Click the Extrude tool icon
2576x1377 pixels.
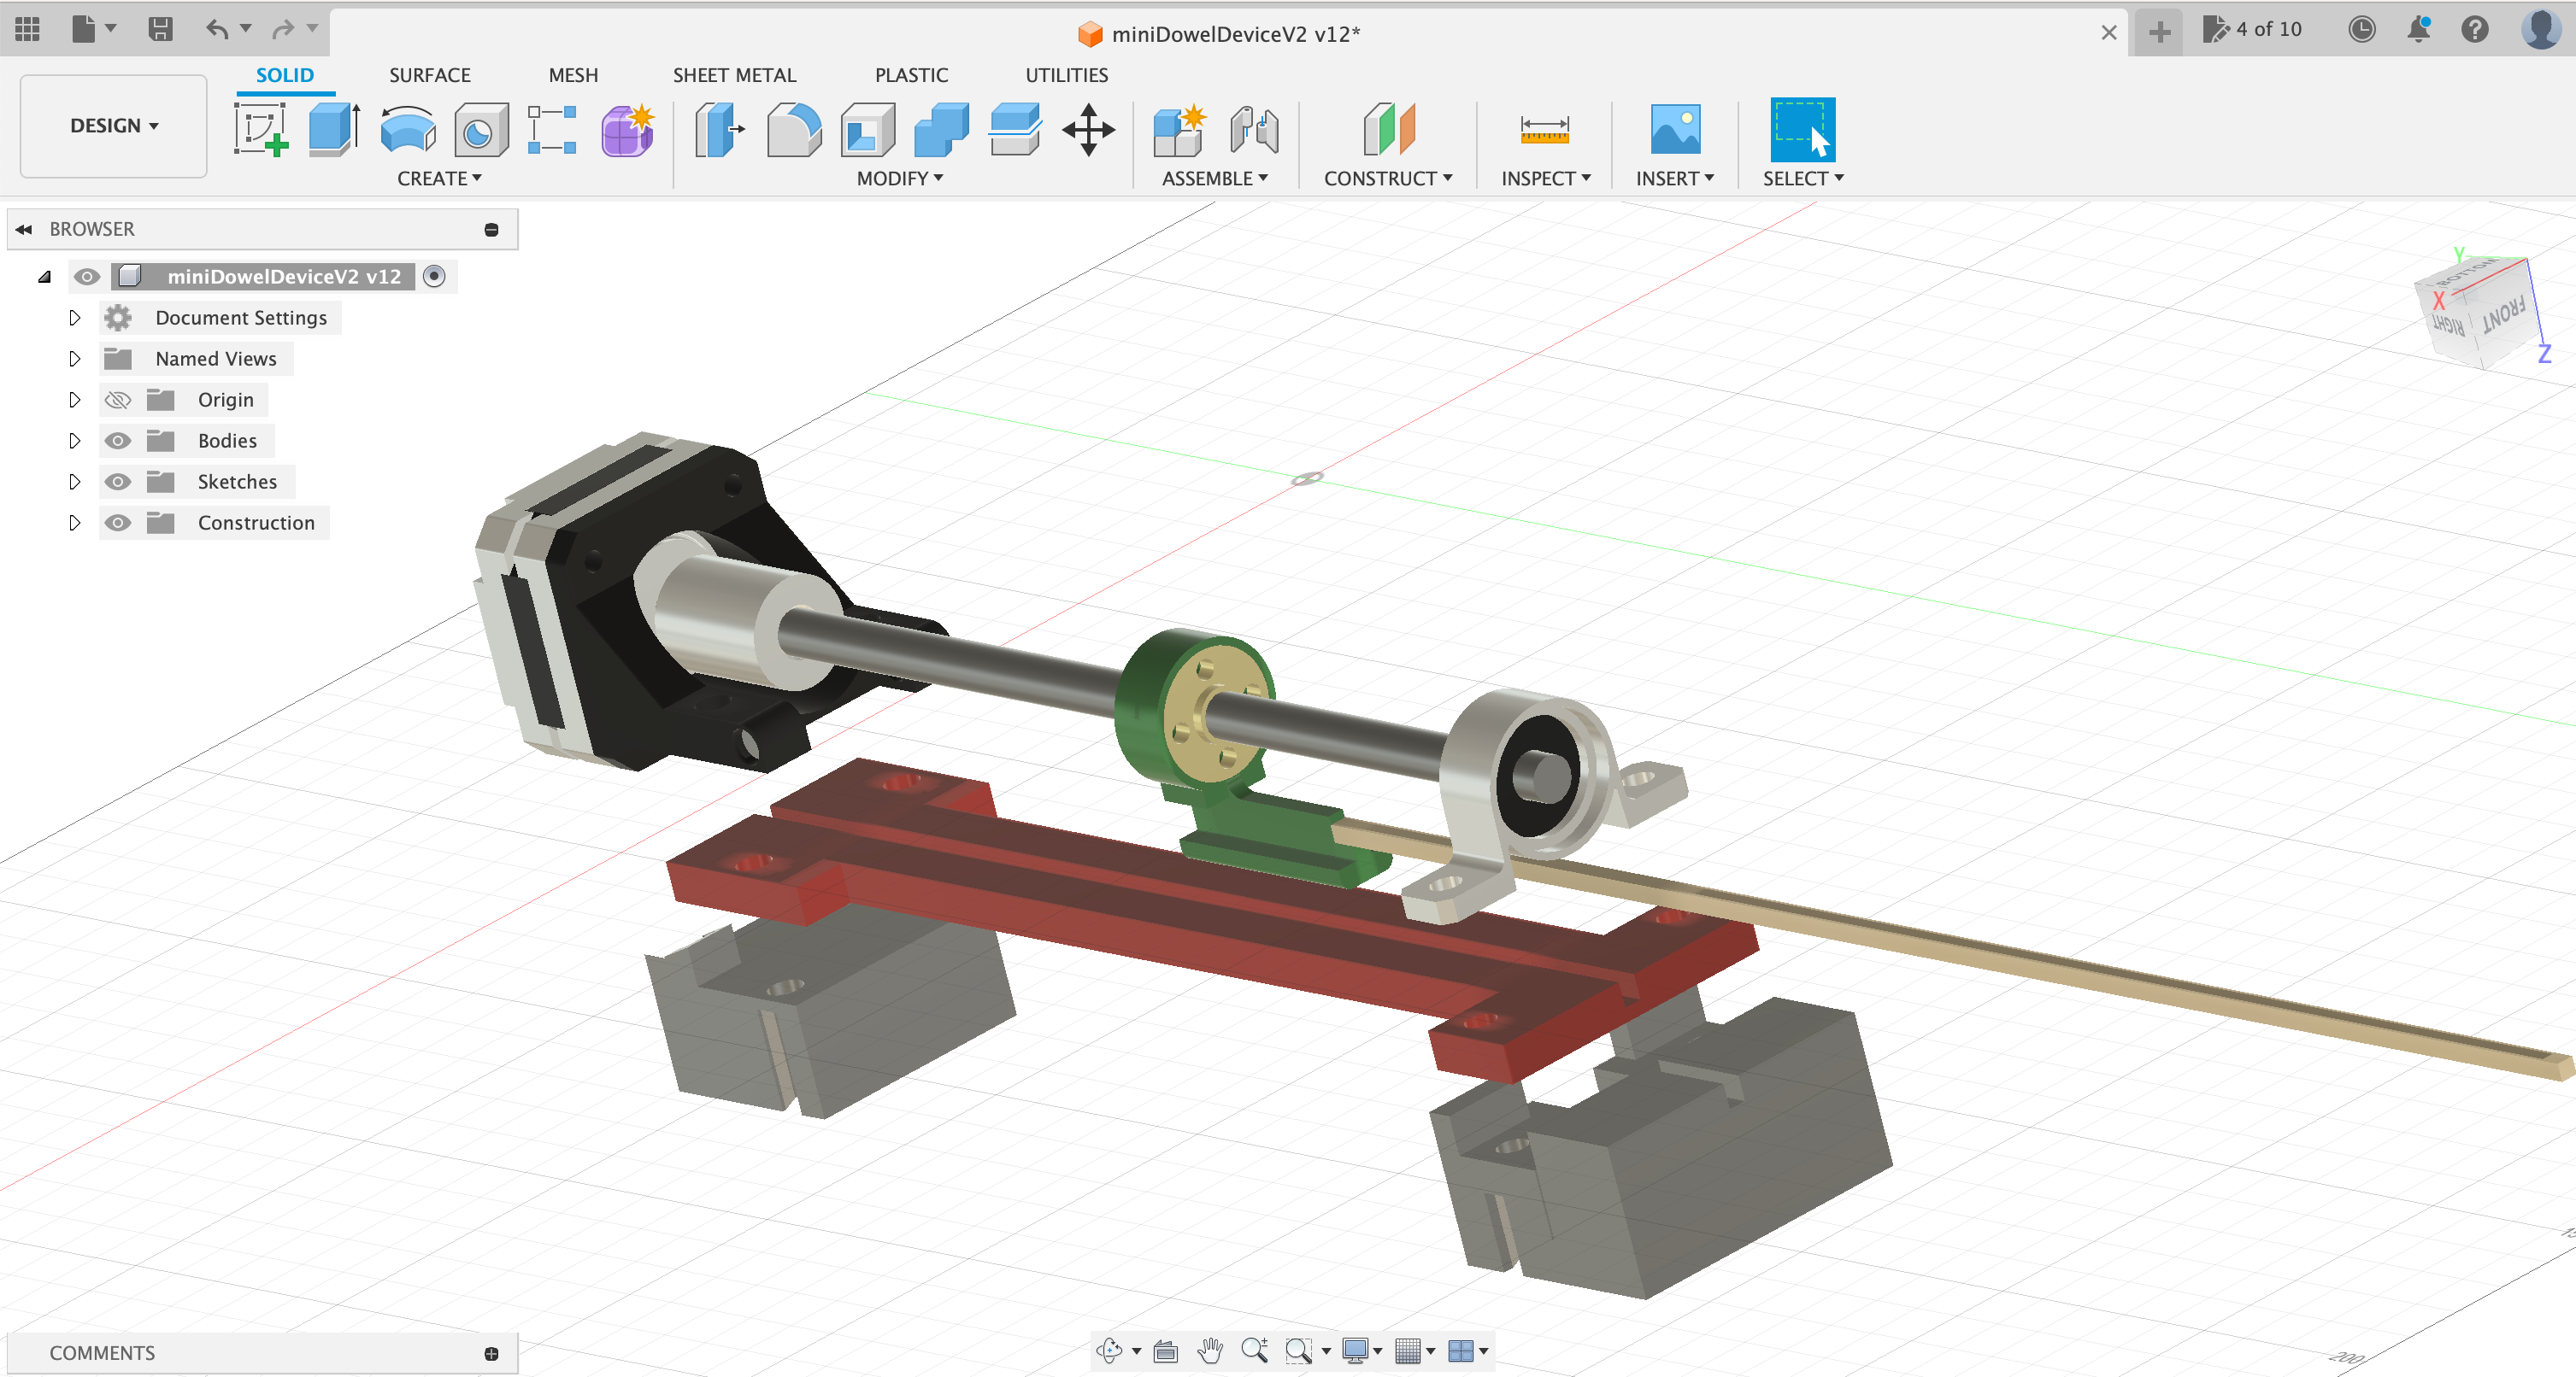334,130
